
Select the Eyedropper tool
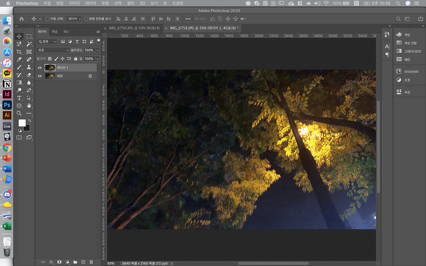coord(19,60)
